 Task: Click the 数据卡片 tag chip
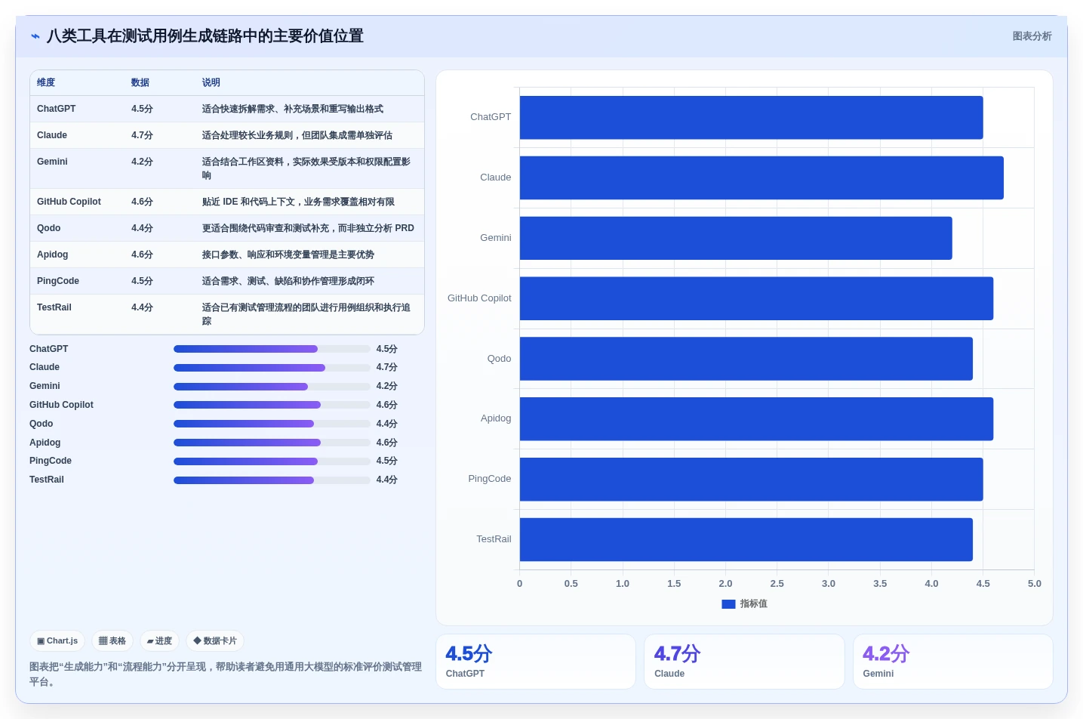pos(215,641)
